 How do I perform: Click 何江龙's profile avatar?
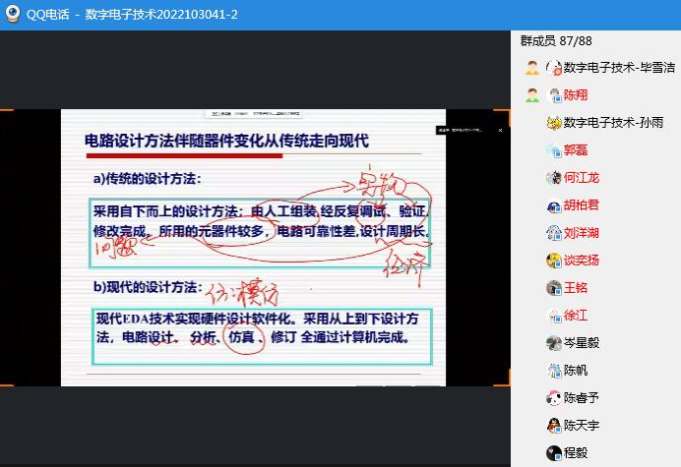[554, 178]
